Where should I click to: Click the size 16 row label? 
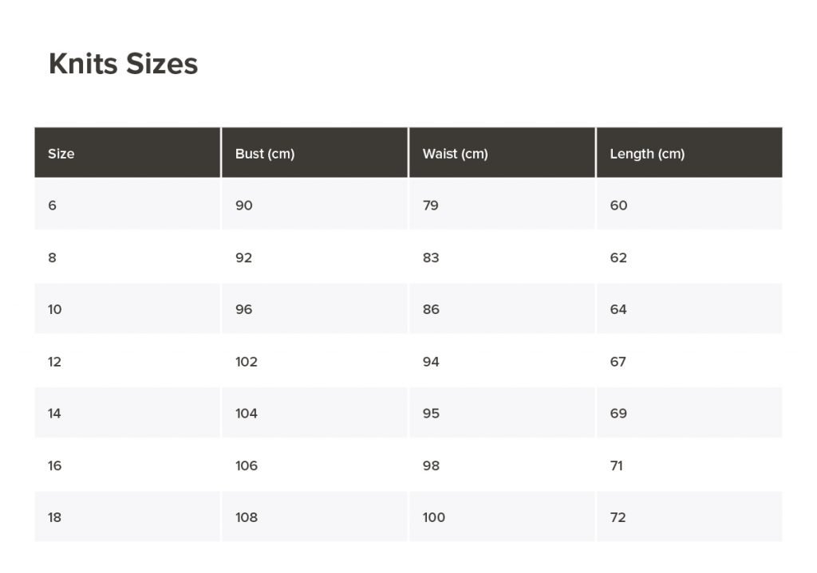point(55,465)
